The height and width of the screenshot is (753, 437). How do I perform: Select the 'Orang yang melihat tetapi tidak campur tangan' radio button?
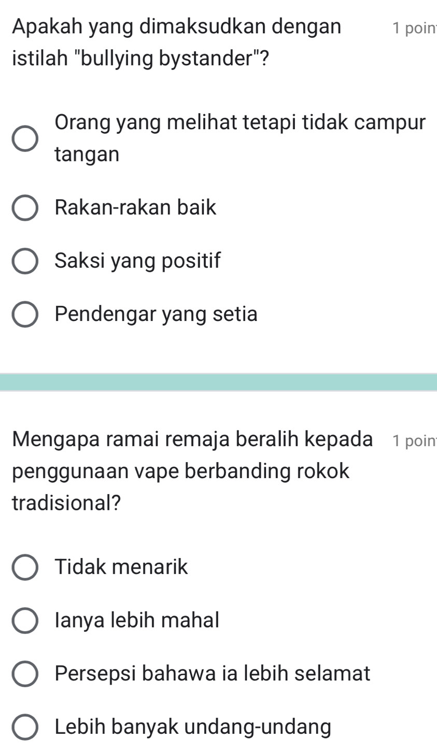point(25,139)
